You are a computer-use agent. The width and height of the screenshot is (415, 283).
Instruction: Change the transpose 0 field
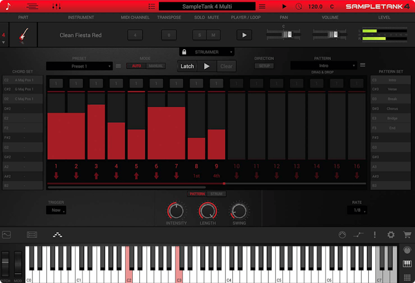pos(169,35)
